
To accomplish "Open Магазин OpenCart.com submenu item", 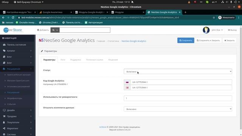I will 18,80.
